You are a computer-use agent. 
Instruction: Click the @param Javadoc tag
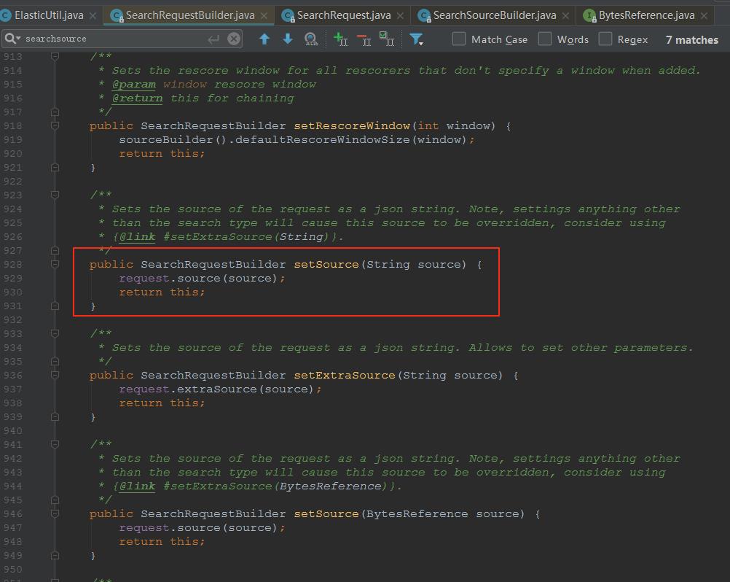[134, 85]
